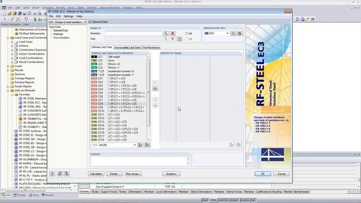Click the second National Annex icon near CEN
The height and width of the screenshot is (203, 361).
[240, 34]
